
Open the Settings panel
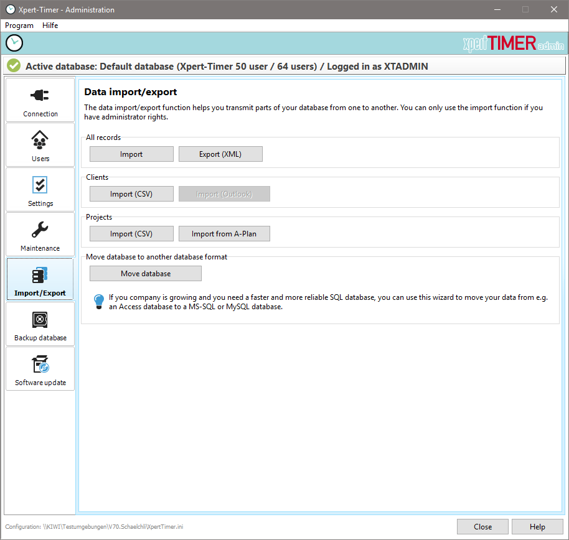click(x=40, y=189)
